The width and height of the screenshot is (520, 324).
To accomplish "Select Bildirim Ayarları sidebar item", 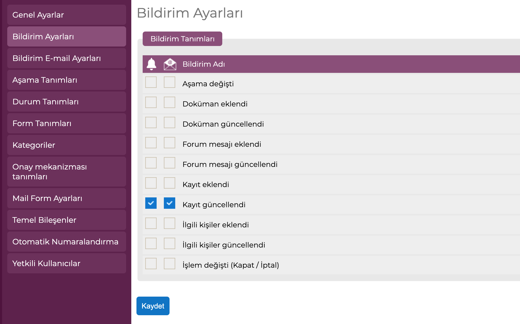I will pyautogui.click(x=67, y=36).
